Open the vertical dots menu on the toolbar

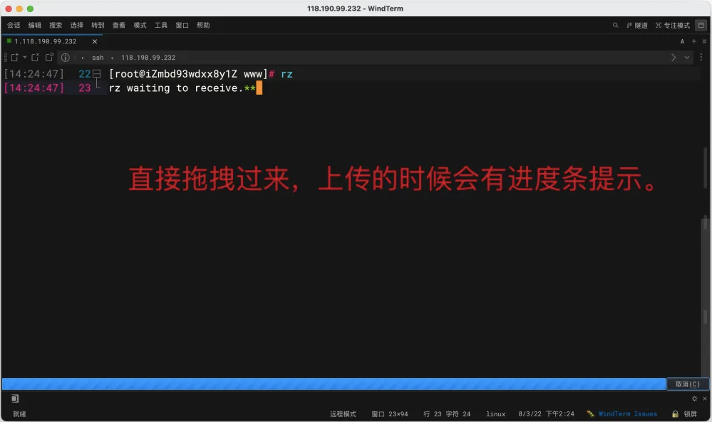[x=701, y=58]
